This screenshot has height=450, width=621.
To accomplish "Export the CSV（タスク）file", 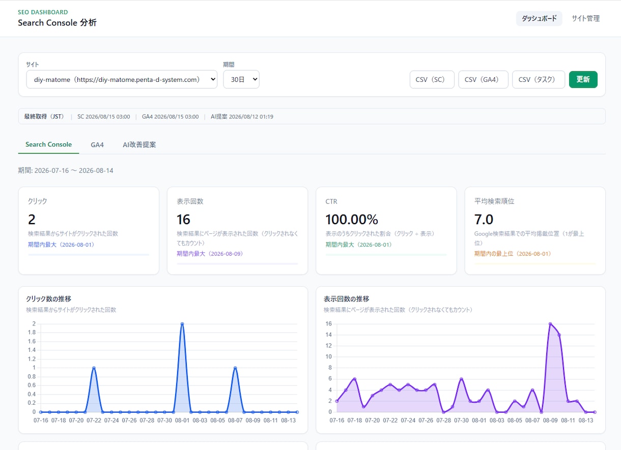I will [539, 79].
